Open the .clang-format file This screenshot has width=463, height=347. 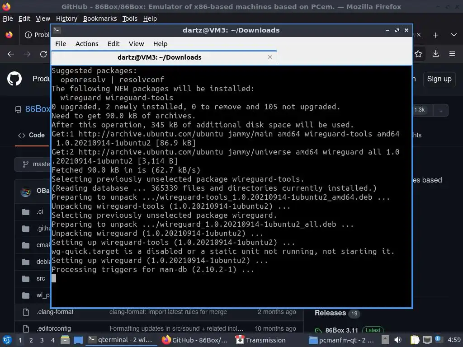click(x=55, y=312)
